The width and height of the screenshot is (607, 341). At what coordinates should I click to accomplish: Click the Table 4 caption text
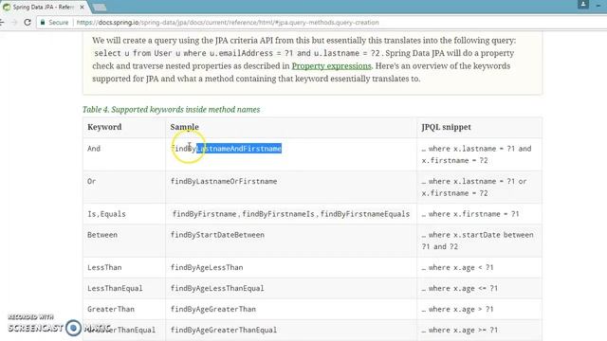(x=171, y=110)
